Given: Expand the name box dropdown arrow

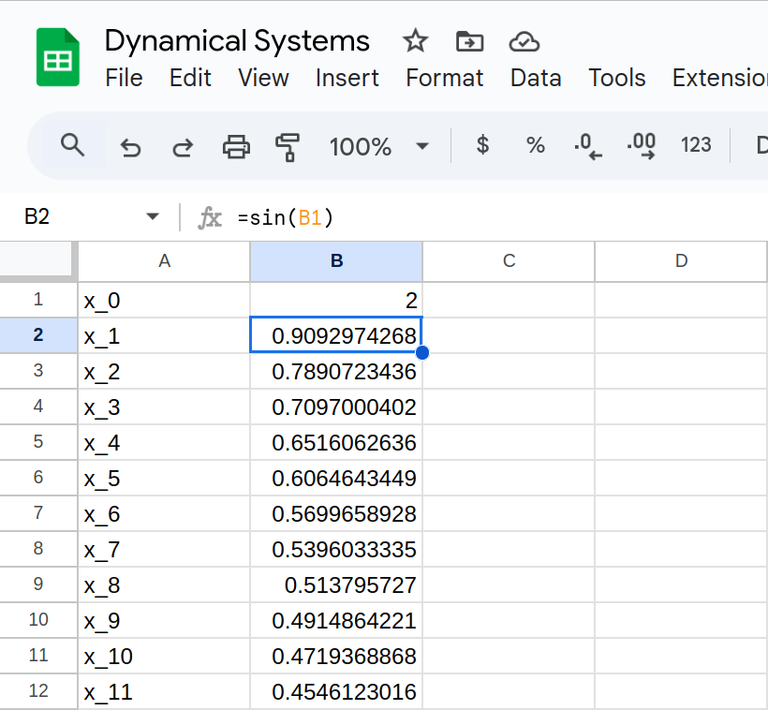Looking at the screenshot, I should click(153, 217).
